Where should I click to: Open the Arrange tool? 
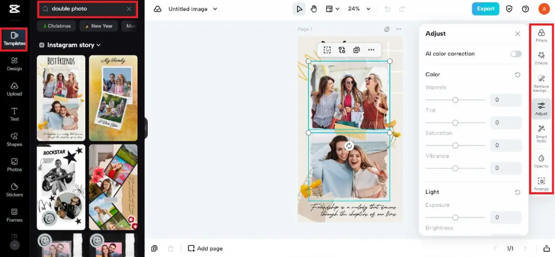tap(541, 184)
